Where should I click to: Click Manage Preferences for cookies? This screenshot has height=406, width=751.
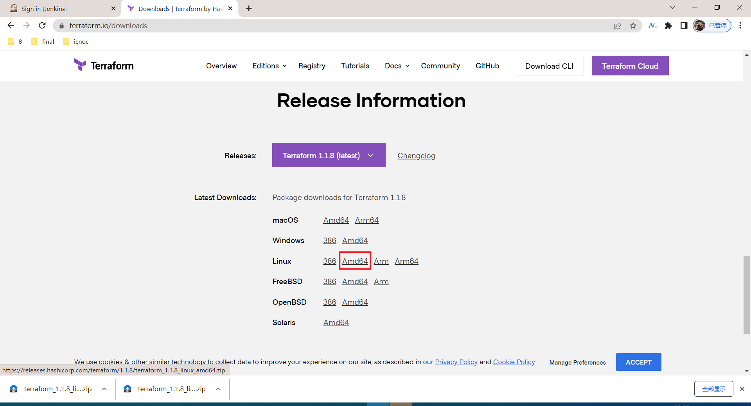(x=577, y=362)
